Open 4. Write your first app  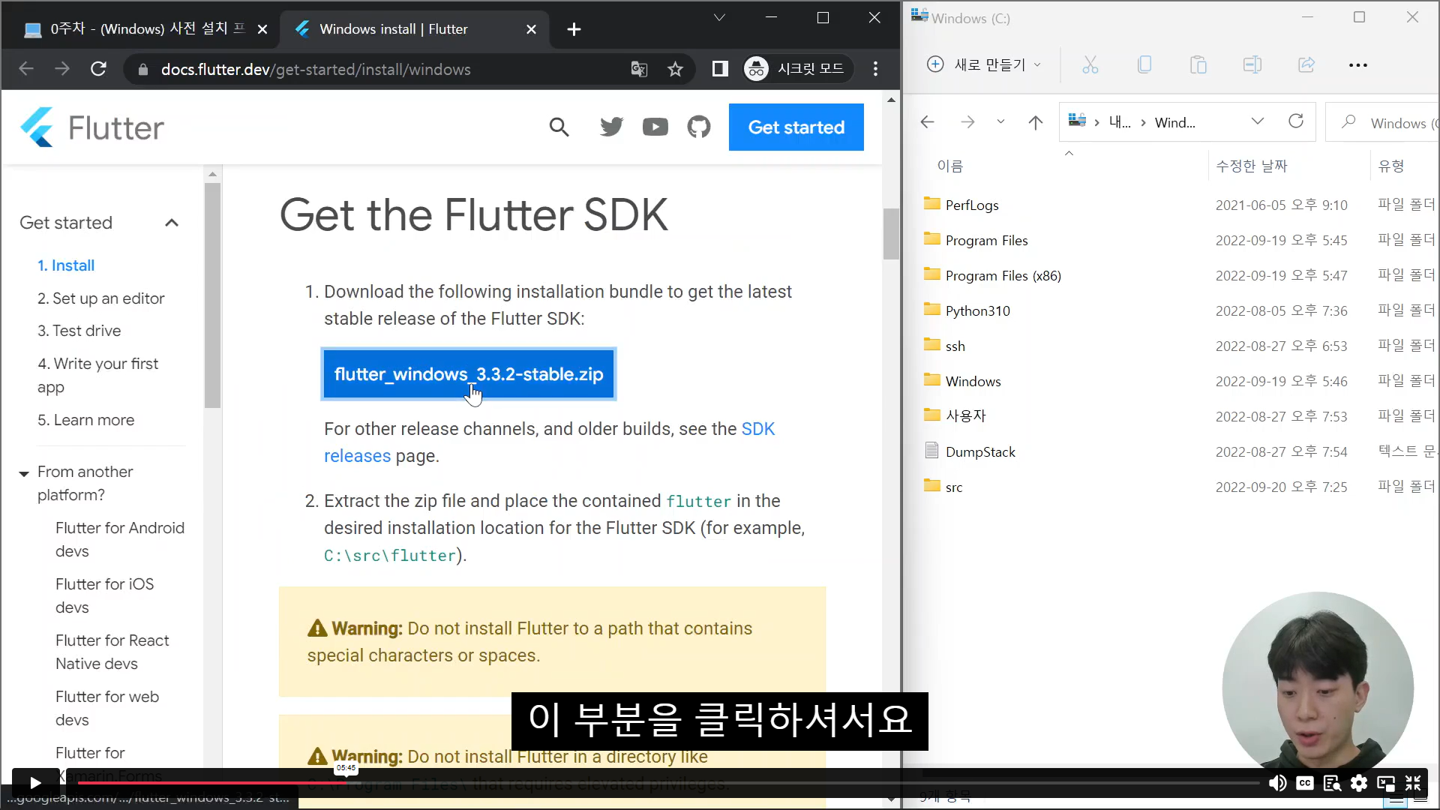pyautogui.click(x=98, y=375)
